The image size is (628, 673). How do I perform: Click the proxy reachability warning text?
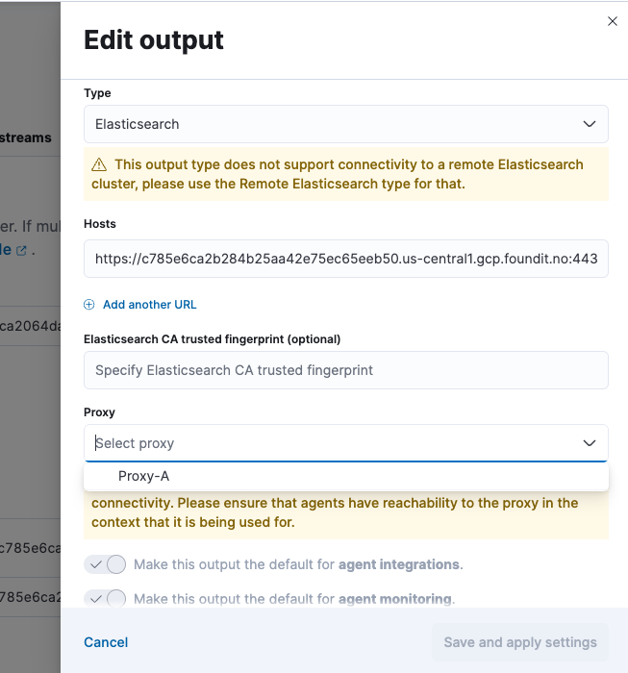(x=335, y=512)
